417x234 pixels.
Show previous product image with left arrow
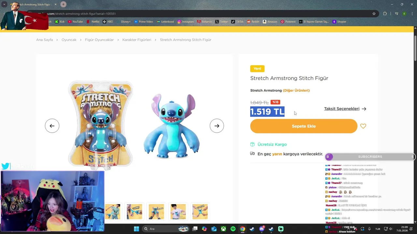tap(52, 126)
